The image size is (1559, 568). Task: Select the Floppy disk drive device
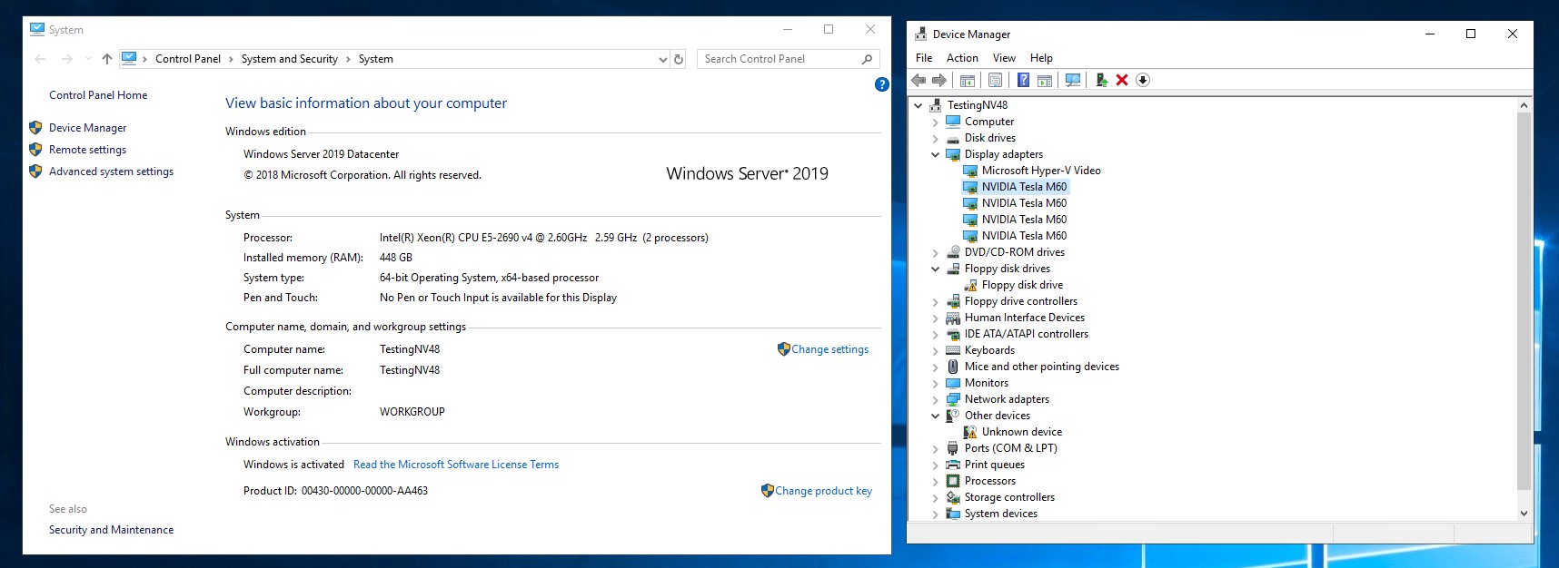pyautogui.click(x=1022, y=285)
